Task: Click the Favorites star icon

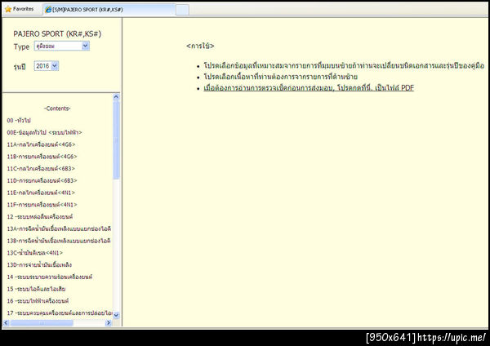Action: click(x=8, y=9)
